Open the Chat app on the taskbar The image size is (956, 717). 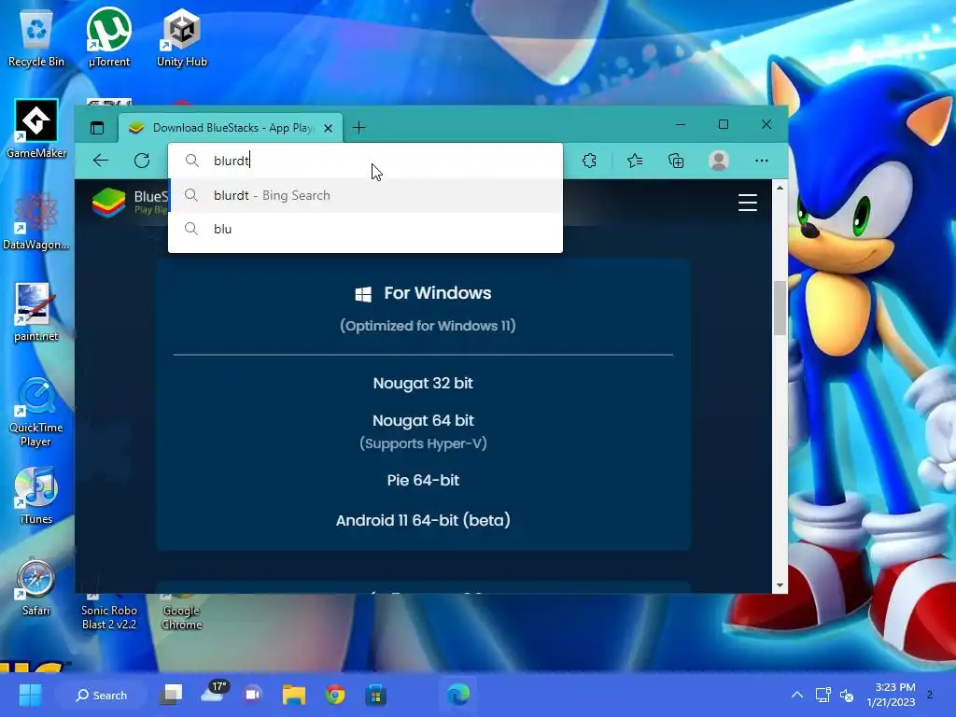pos(253,695)
